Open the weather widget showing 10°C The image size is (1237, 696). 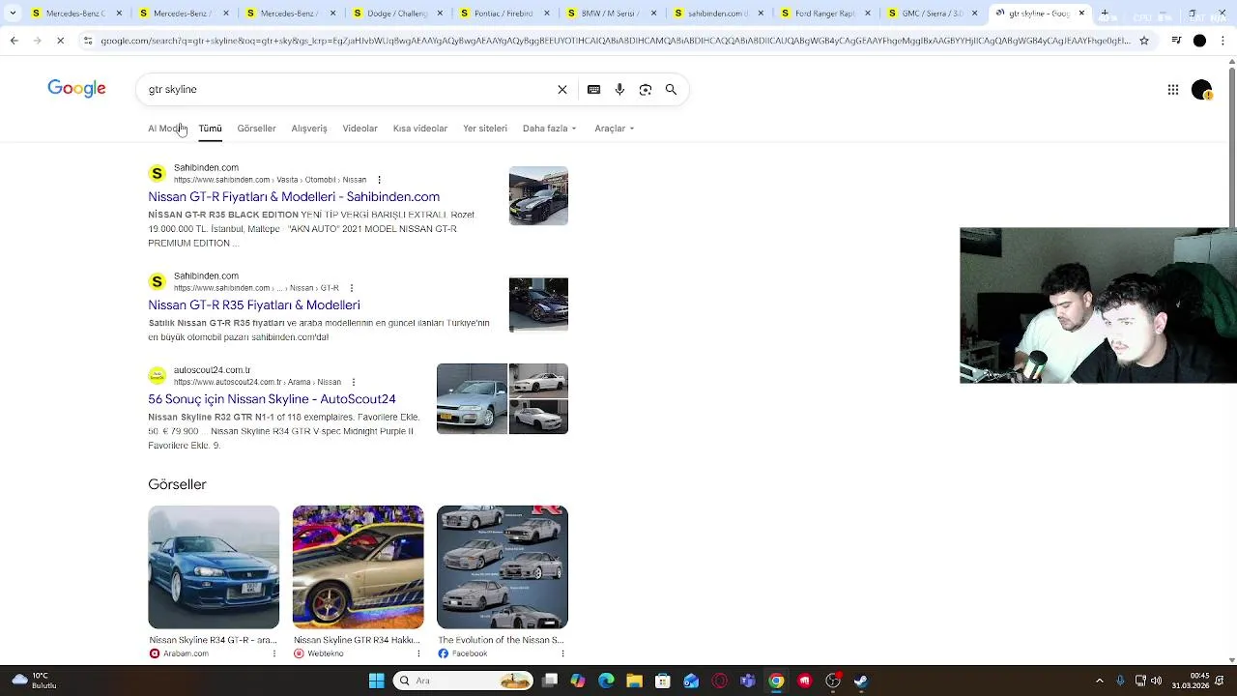(35, 681)
